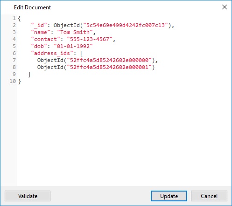
Task: Click the Cancel button
Action: click(x=209, y=196)
